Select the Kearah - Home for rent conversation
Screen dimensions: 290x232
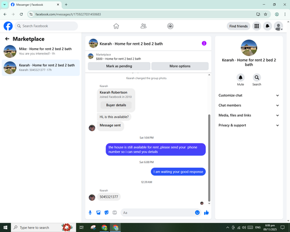[41, 68]
